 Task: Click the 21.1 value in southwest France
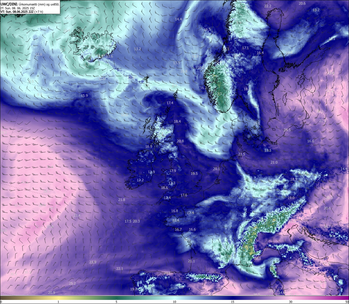[191, 261]
